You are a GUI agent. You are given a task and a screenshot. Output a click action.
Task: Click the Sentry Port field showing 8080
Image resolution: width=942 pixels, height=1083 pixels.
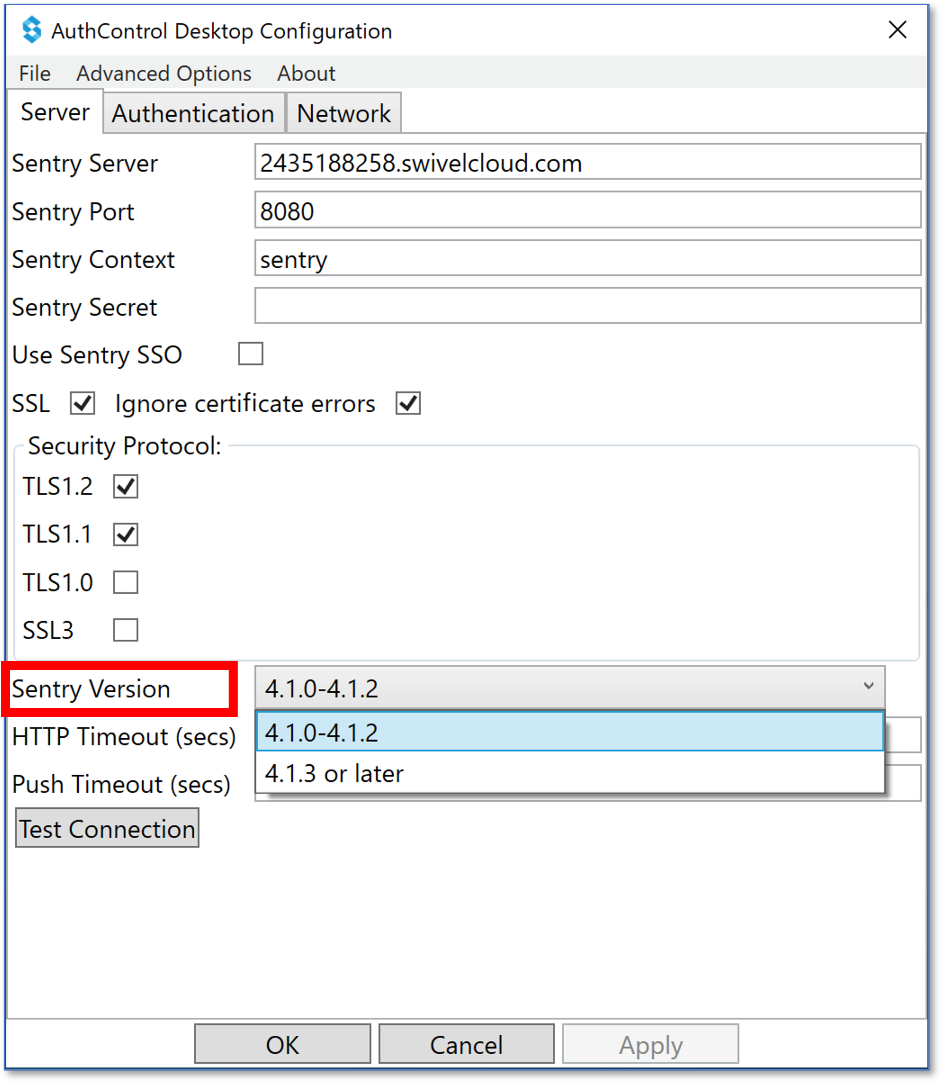pos(588,210)
